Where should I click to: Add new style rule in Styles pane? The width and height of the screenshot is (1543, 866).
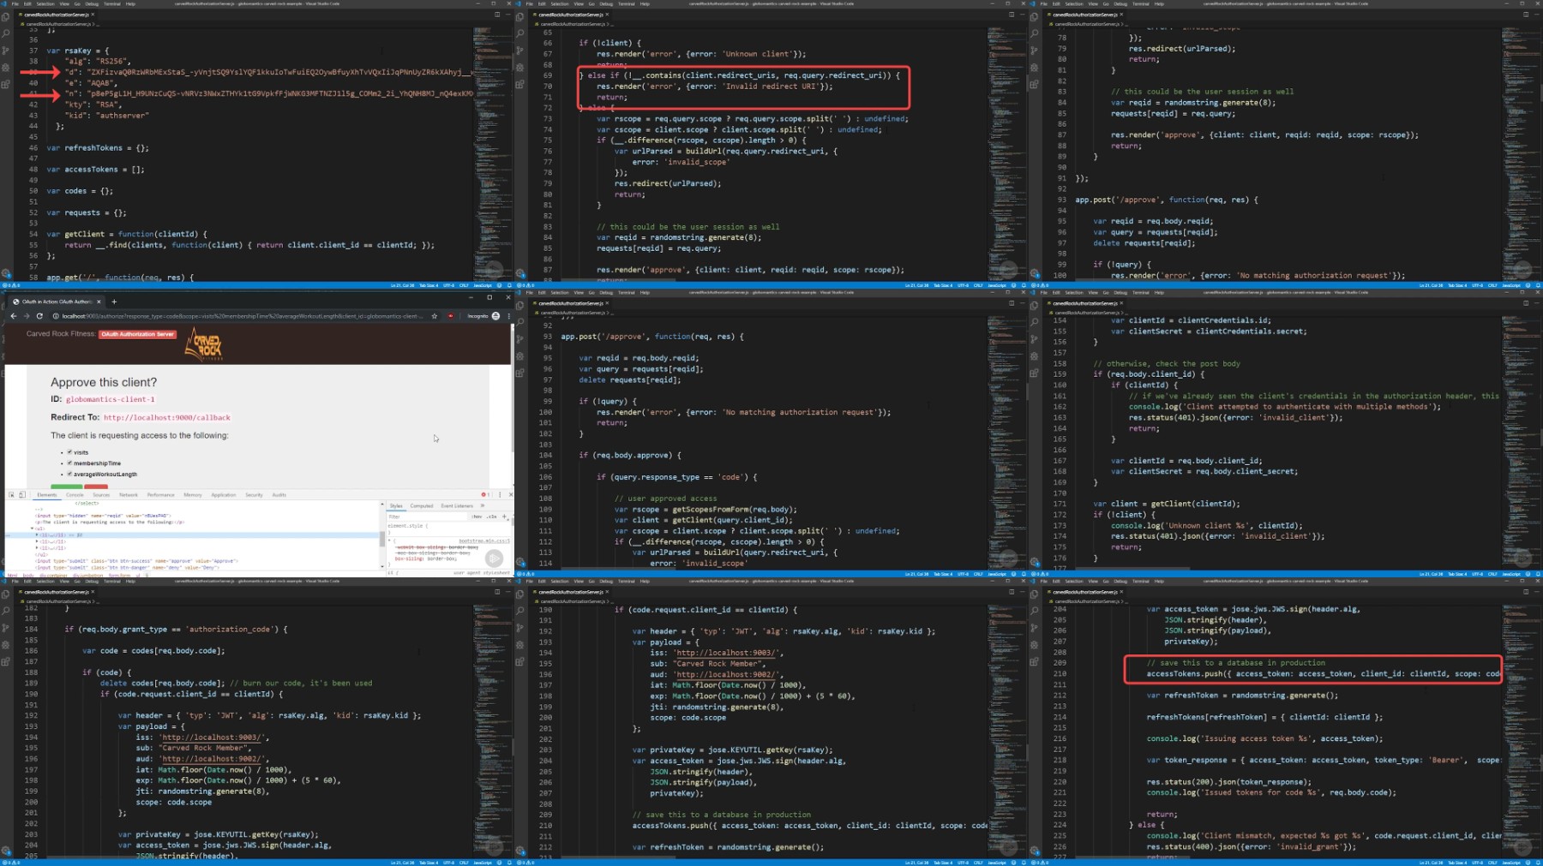coord(505,517)
